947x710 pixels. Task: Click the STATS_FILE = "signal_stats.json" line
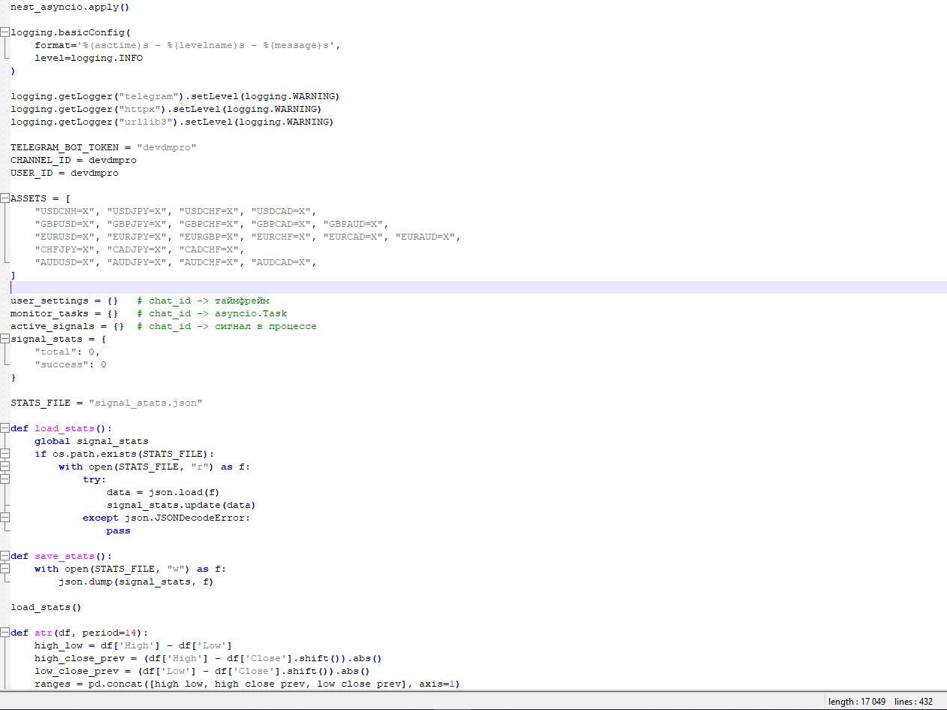pyautogui.click(x=107, y=403)
